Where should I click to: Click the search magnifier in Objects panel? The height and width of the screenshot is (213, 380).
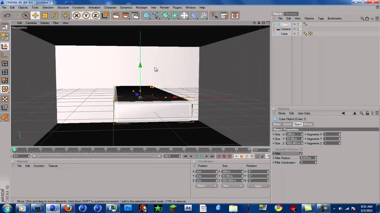[362, 19]
